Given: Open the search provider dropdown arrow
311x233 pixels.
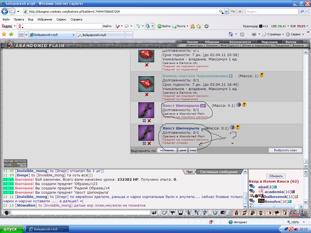Looking at the screenshot, I should click(307, 11).
